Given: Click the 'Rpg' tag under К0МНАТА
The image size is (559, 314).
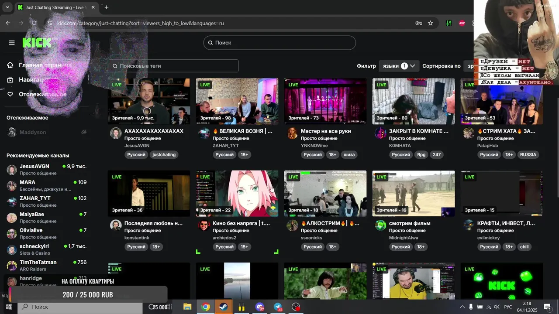Looking at the screenshot, I should tap(421, 154).
